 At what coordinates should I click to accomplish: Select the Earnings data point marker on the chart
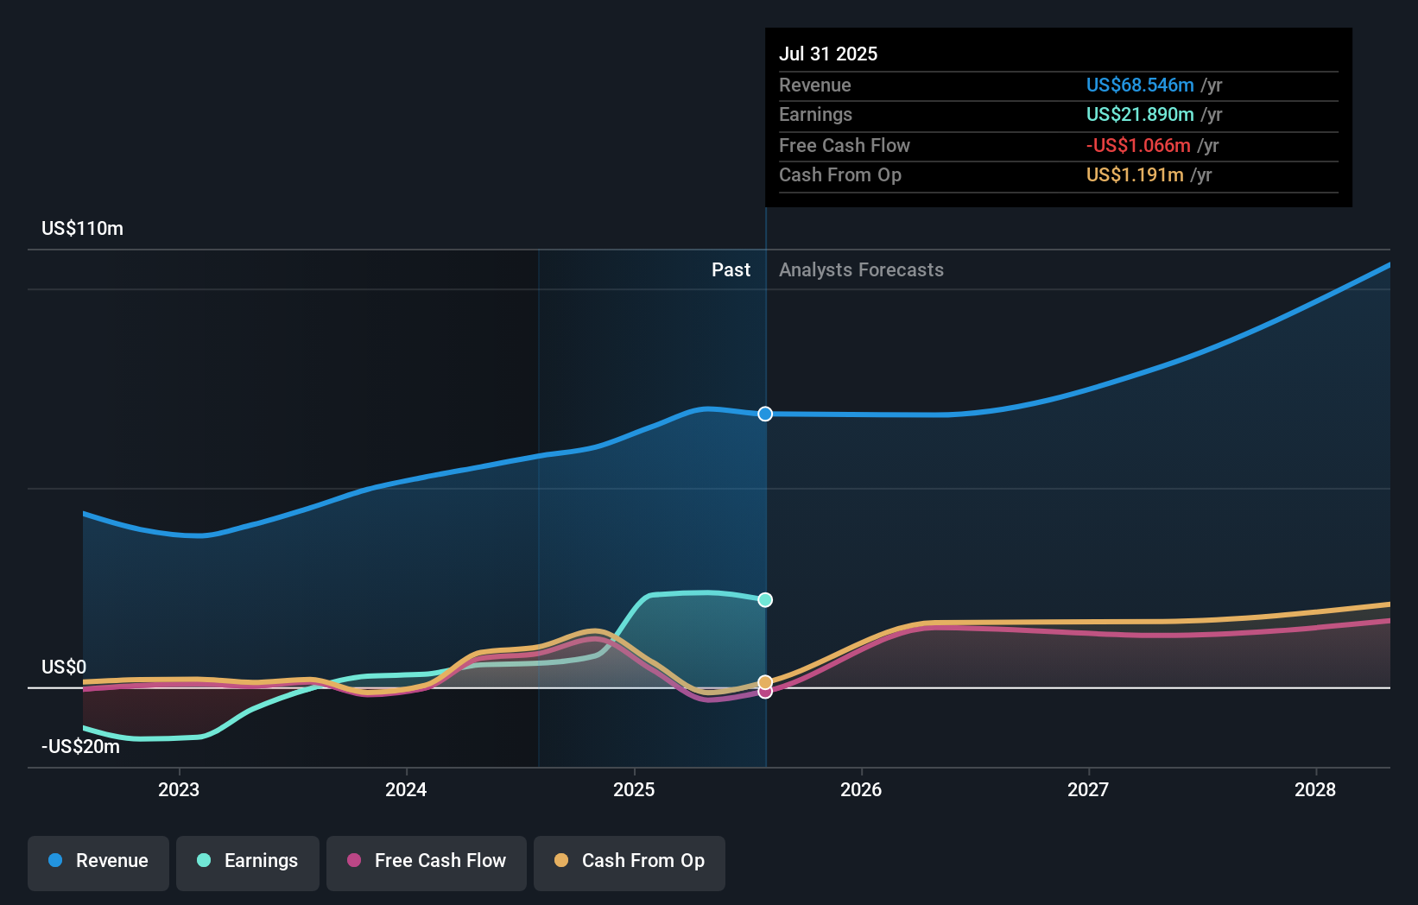(764, 598)
